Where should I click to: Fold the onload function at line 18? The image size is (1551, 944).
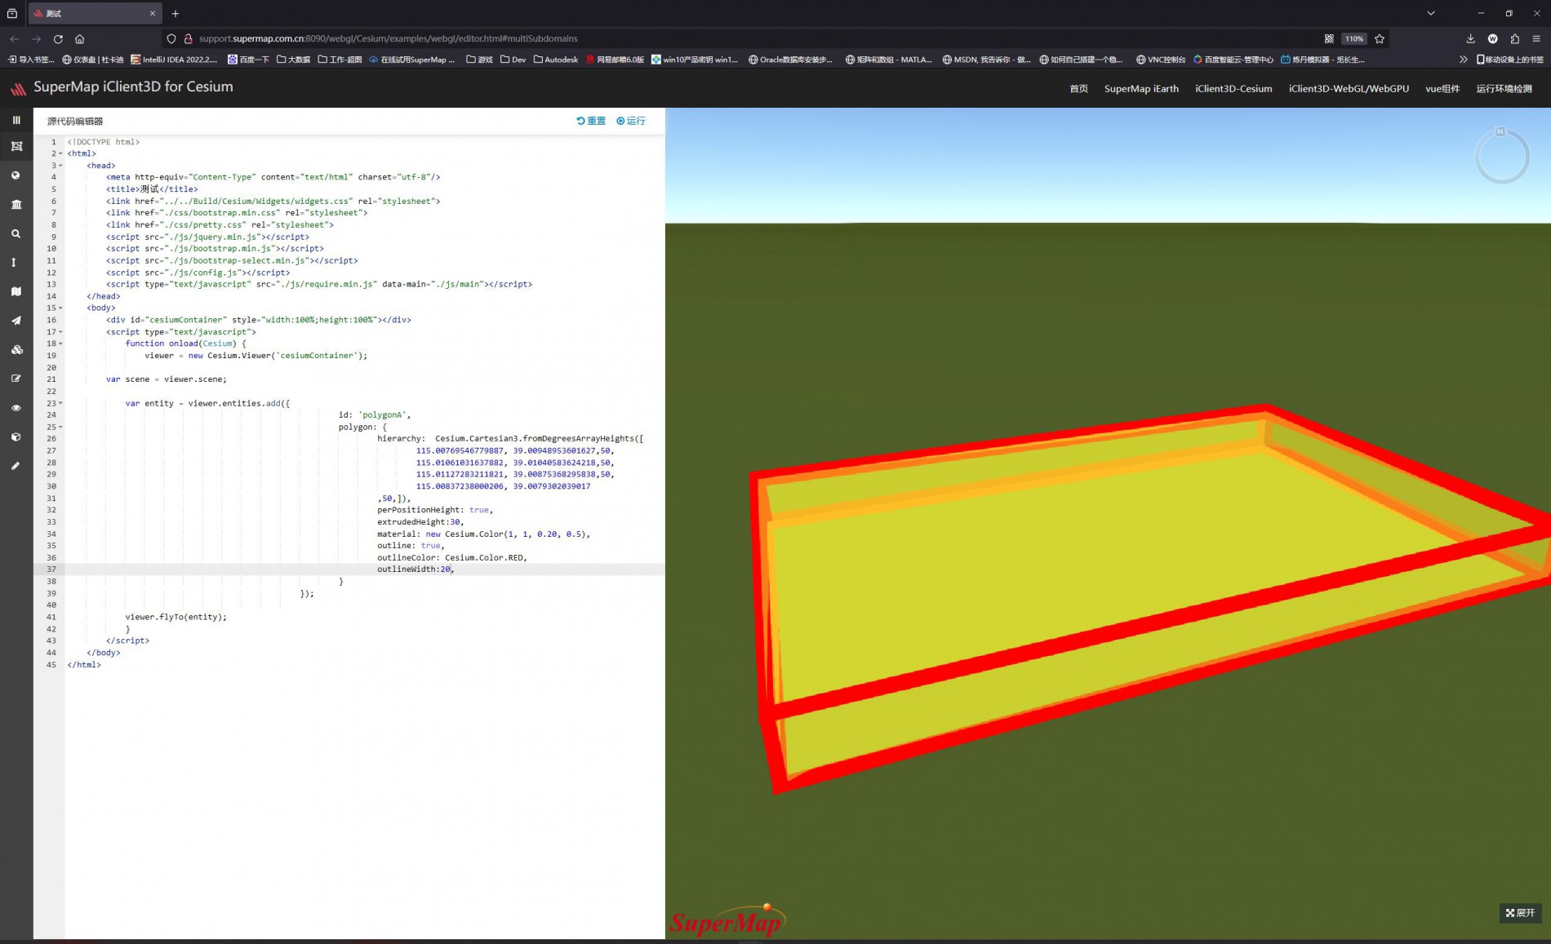tap(60, 343)
